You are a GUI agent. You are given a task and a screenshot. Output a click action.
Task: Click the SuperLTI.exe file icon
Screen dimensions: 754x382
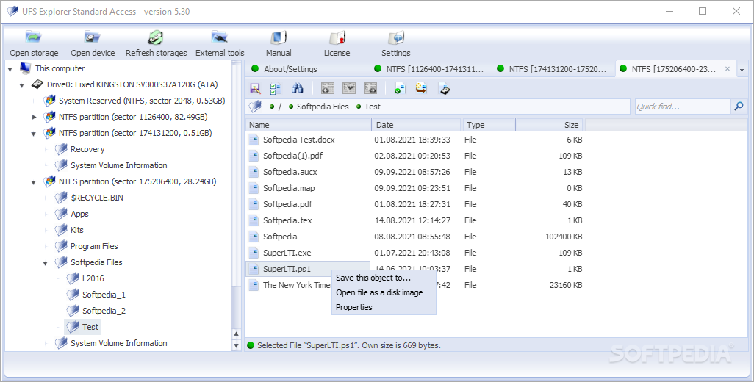(254, 253)
